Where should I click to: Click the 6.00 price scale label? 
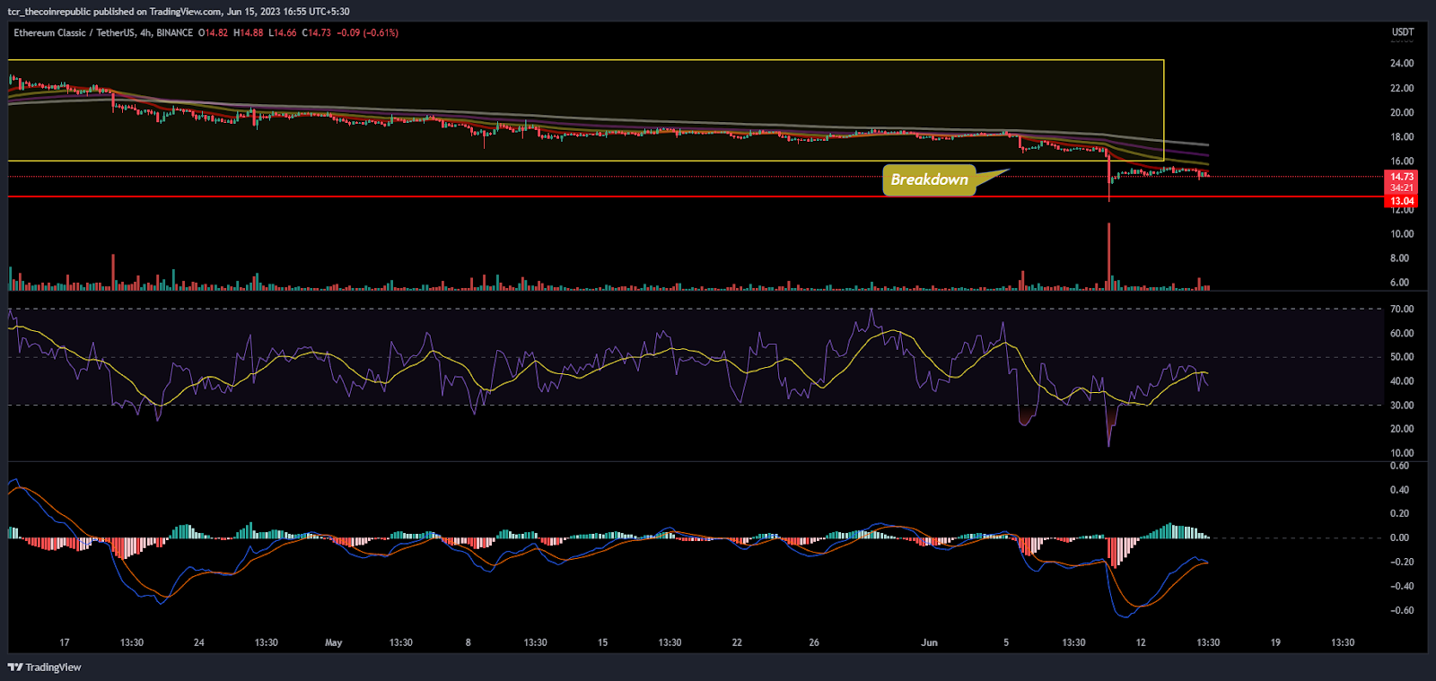click(x=1400, y=283)
